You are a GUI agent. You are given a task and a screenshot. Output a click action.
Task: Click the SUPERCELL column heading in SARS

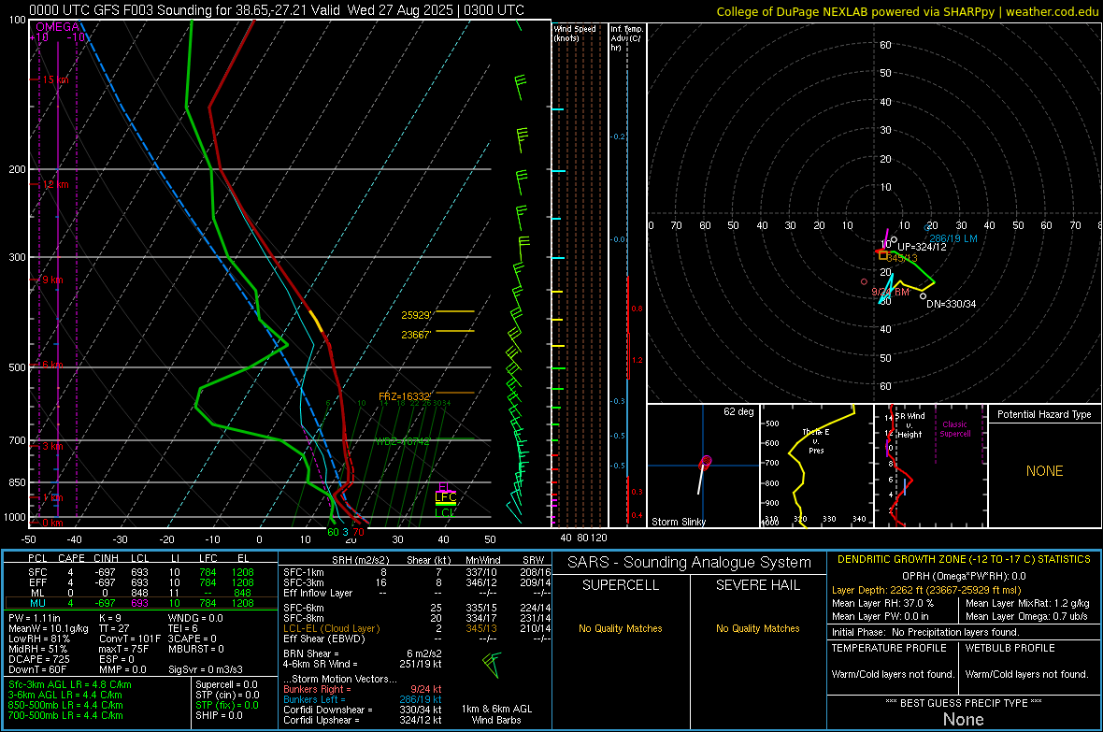621,585
